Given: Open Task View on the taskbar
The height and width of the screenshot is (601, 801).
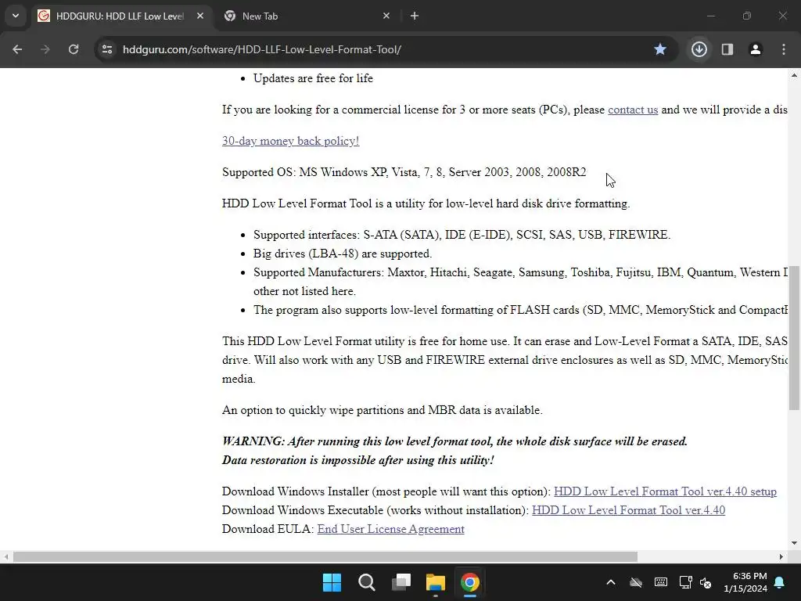Looking at the screenshot, I should (401, 582).
